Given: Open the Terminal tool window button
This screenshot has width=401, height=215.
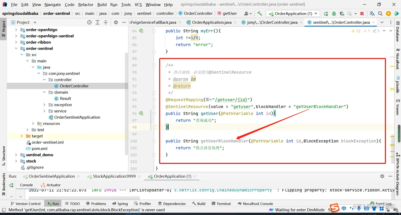Looking at the screenshot, I should coord(221,204).
